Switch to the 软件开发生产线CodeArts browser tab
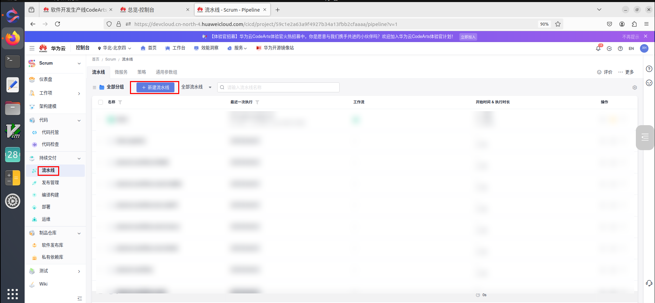655x303 pixels. tap(77, 10)
